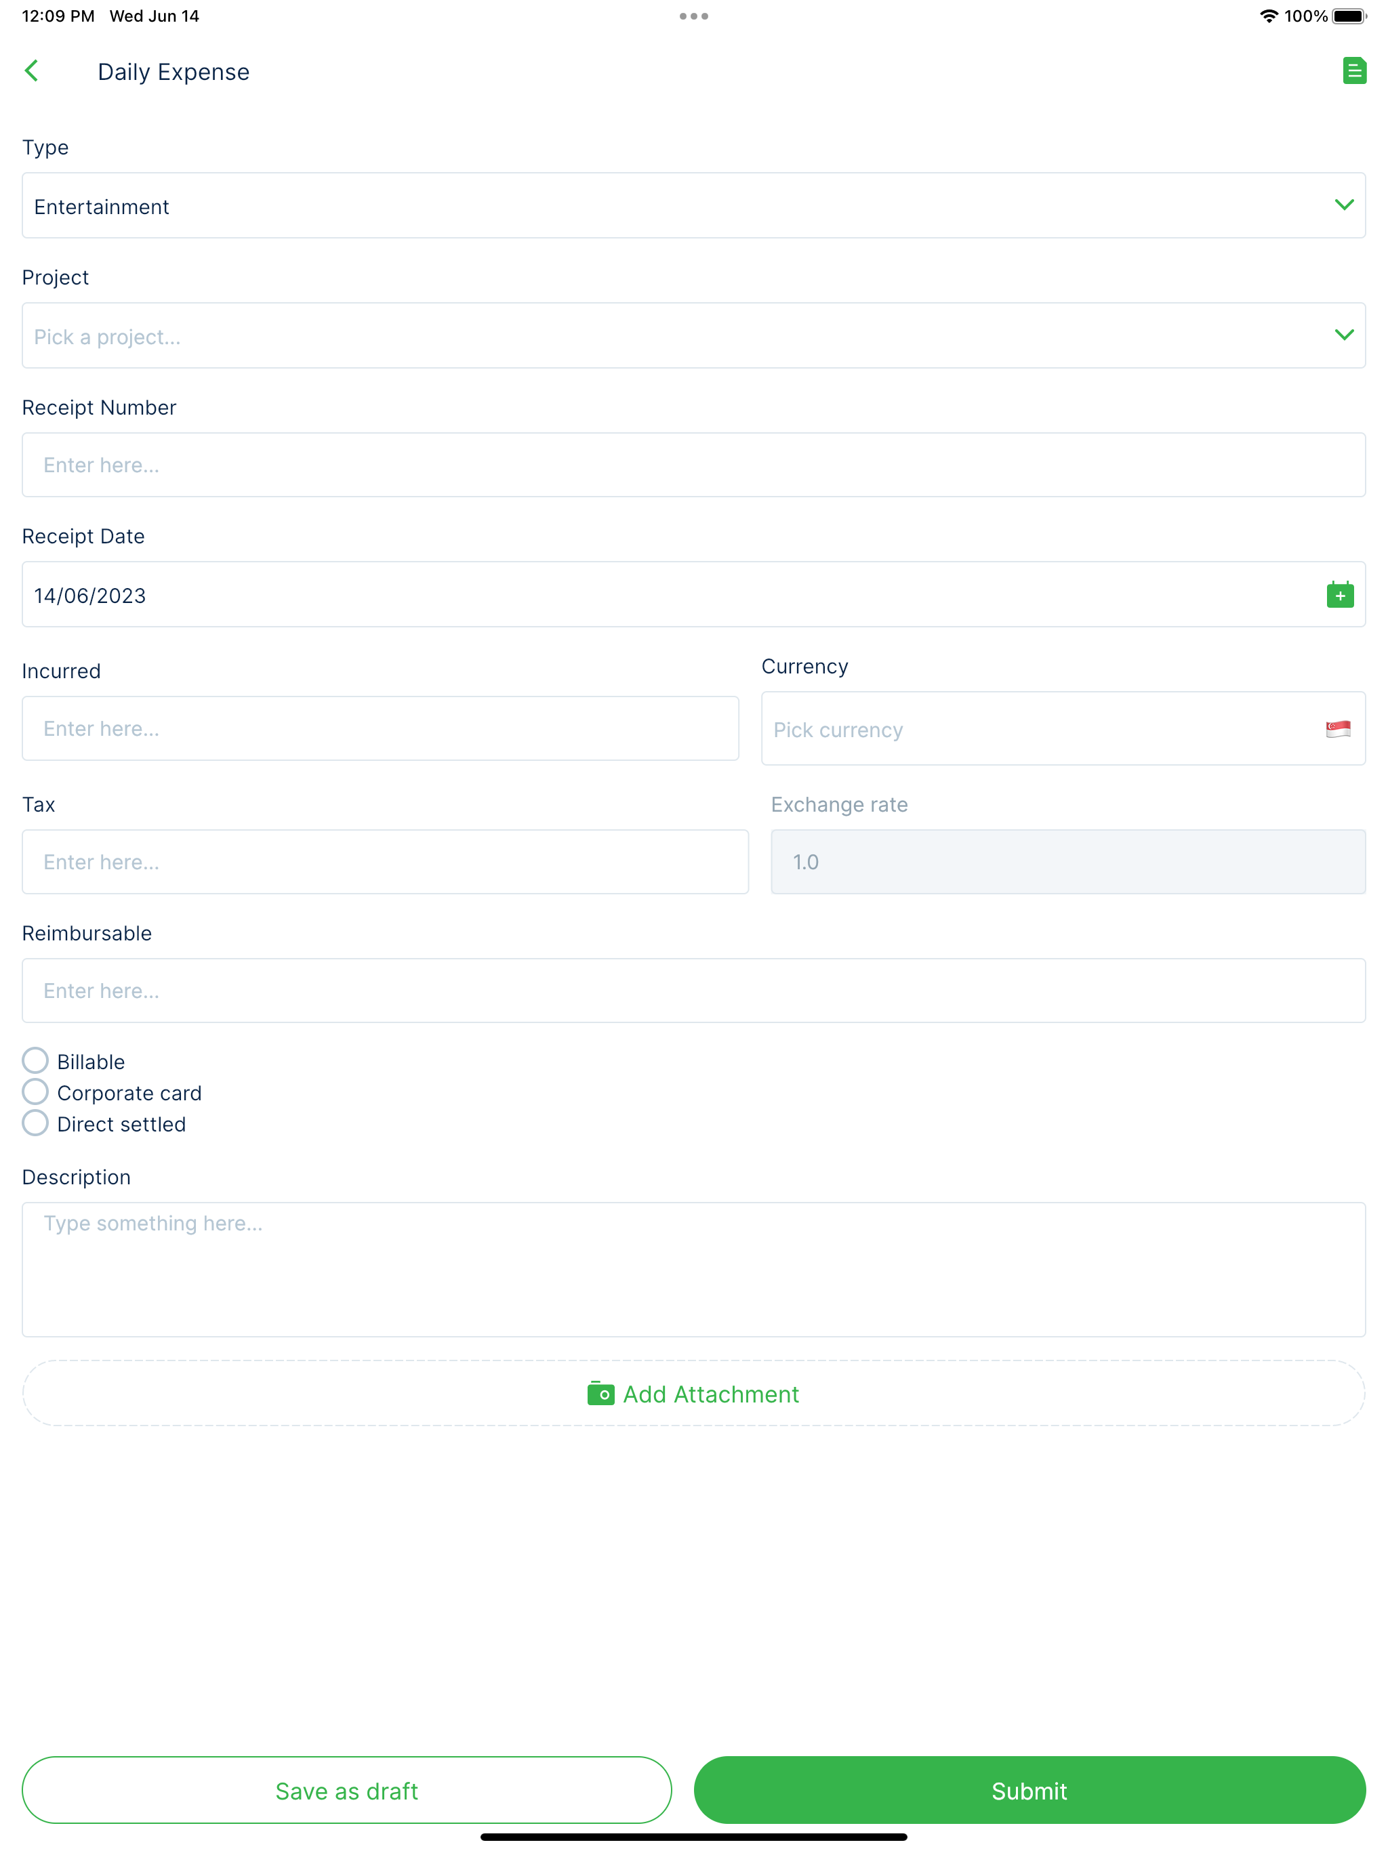Tap the three-dot multitasking indicator
The width and height of the screenshot is (1388, 1851).
click(x=693, y=16)
